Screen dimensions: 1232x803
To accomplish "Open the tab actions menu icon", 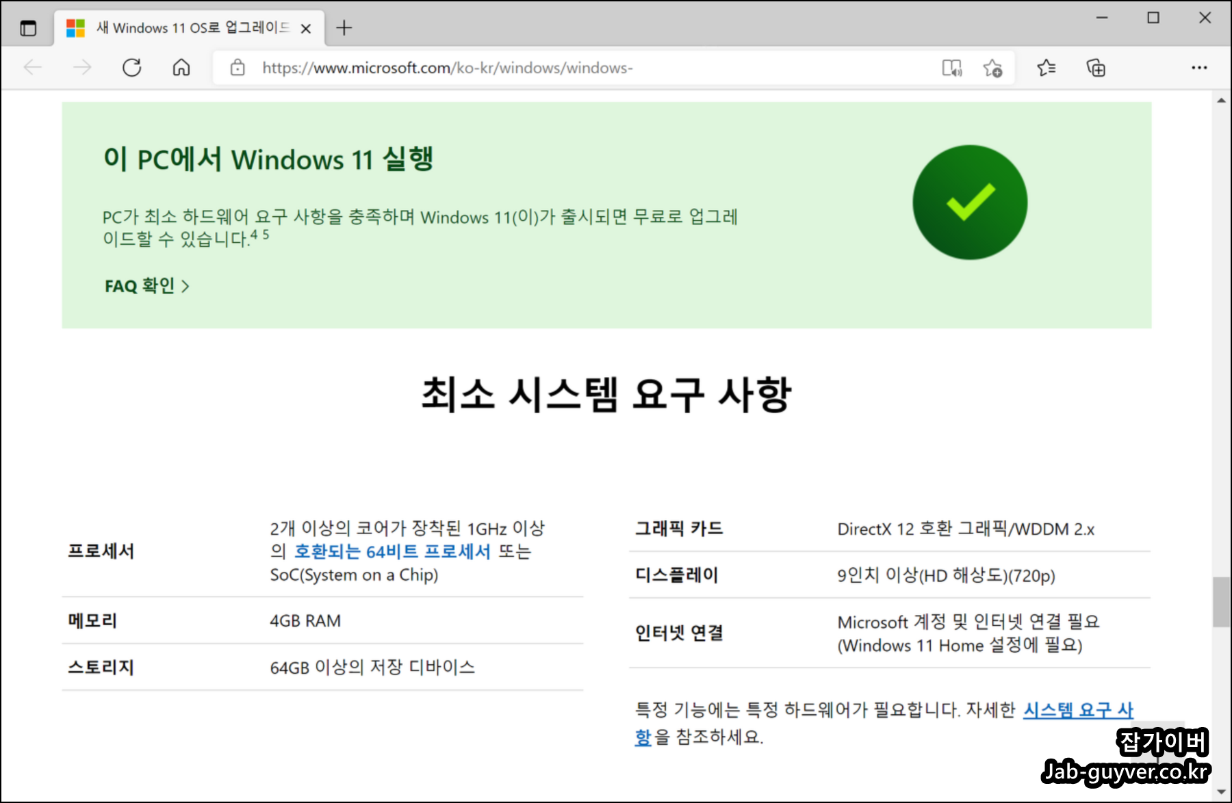I will (28, 28).
